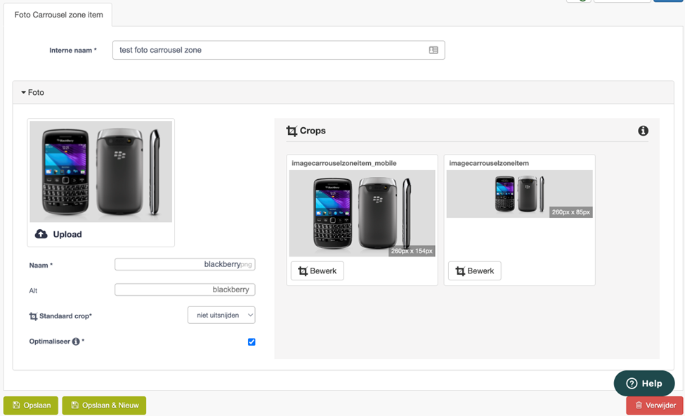Viewport: 685px width, 416px height.
Task: Uncheck the Optimaliseer checkbox
Action: click(252, 342)
